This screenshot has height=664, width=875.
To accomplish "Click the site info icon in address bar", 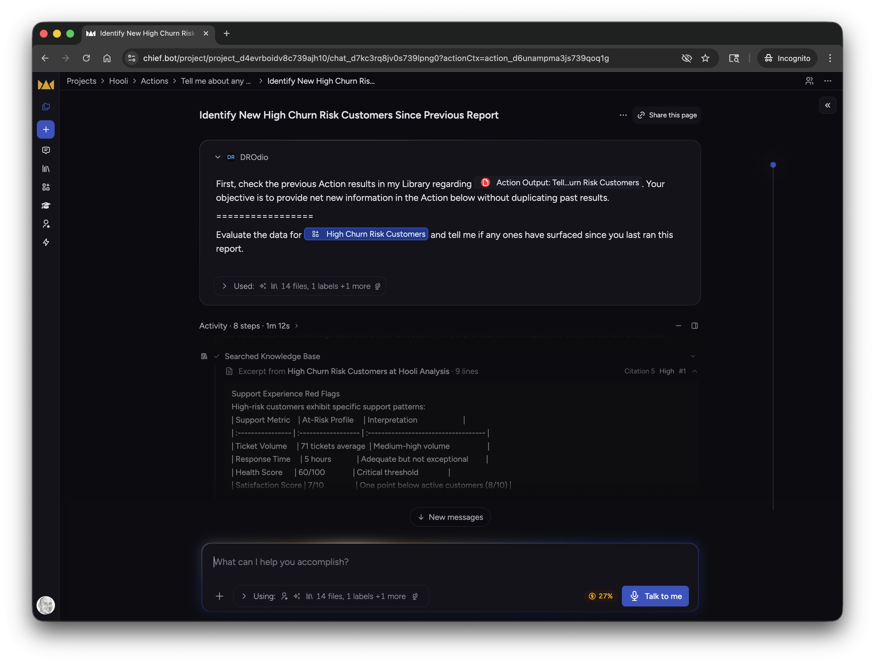I will pyautogui.click(x=132, y=58).
